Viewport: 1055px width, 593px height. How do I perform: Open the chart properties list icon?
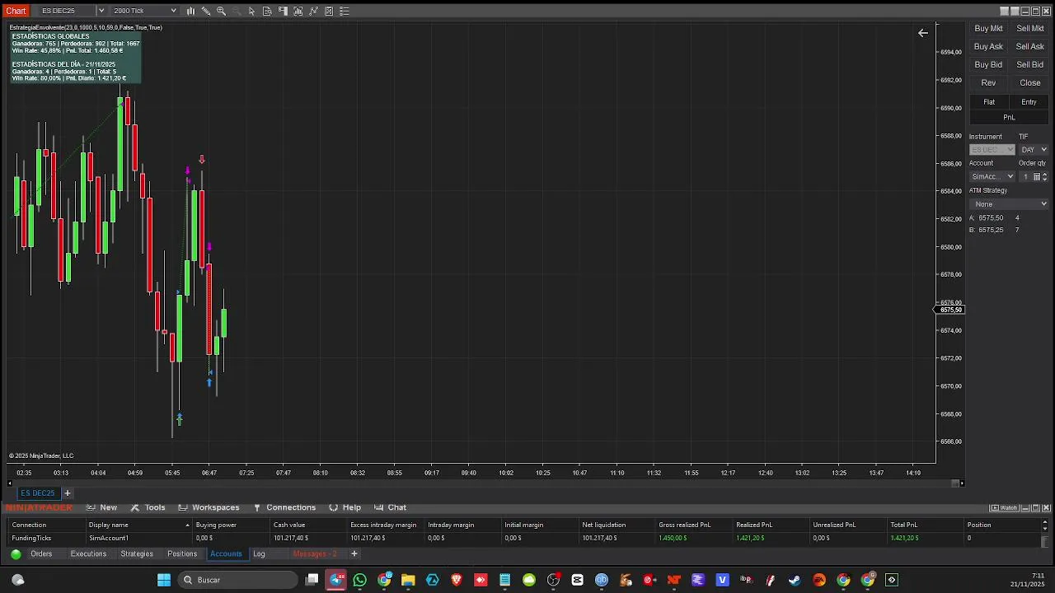[x=345, y=11]
